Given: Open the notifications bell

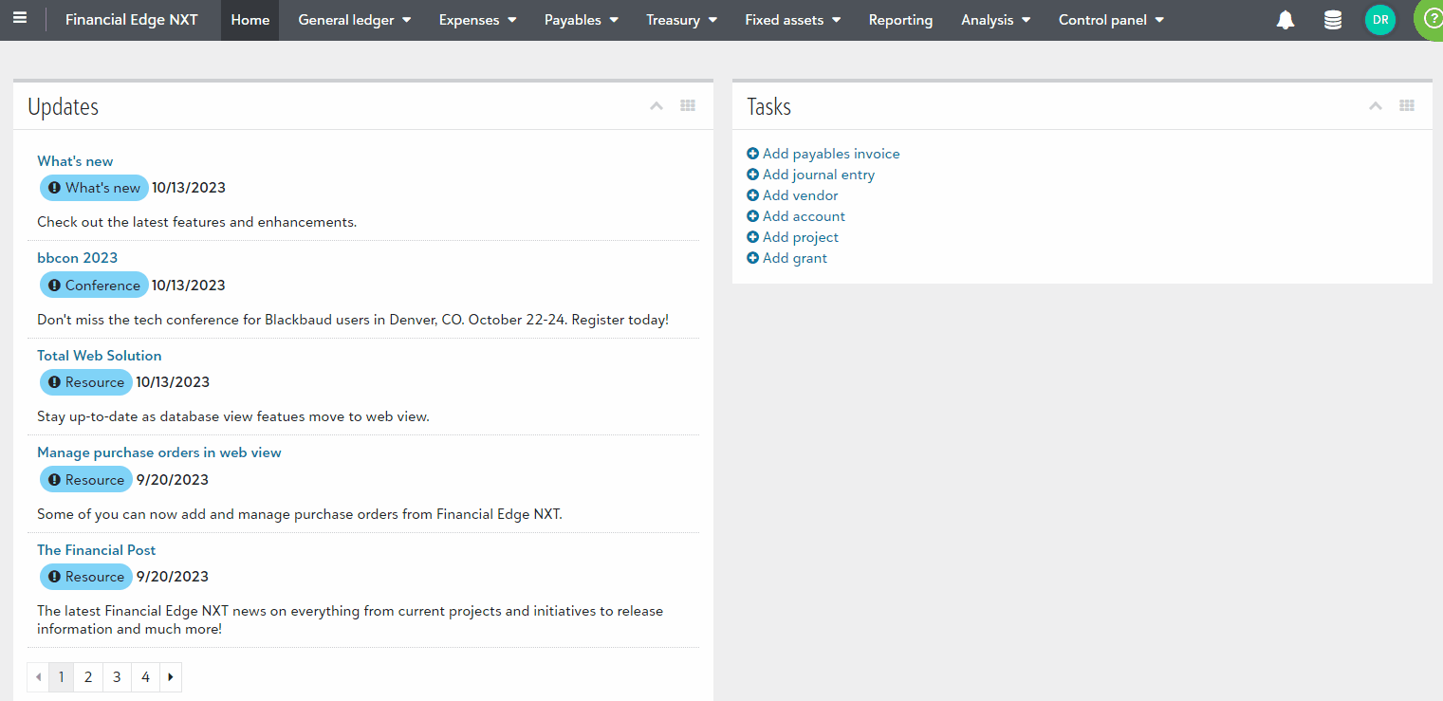Looking at the screenshot, I should click(x=1286, y=20).
